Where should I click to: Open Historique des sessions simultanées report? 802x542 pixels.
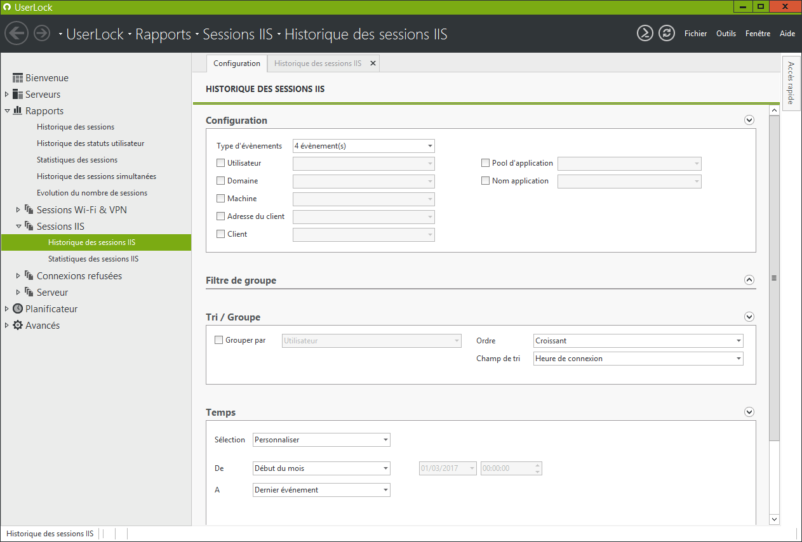point(97,176)
